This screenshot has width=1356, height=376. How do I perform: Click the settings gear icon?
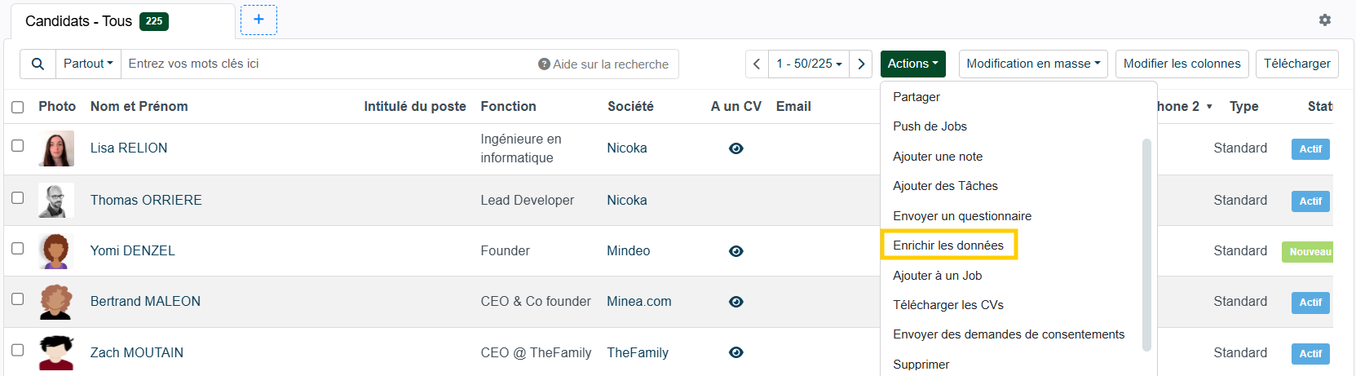pyautogui.click(x=1324, y=20)
